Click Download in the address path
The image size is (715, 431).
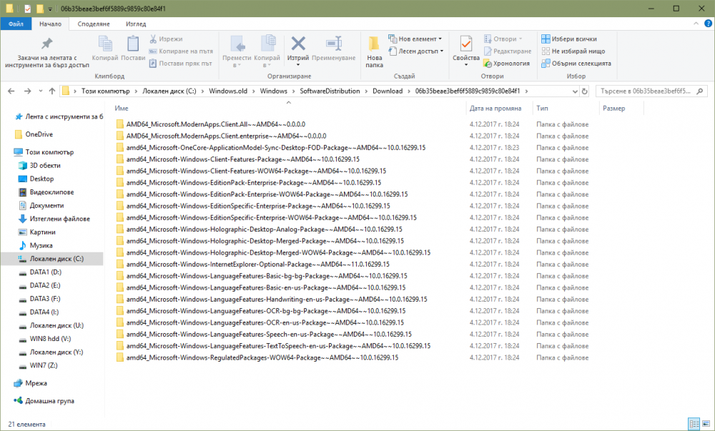(x=388, y=91)
